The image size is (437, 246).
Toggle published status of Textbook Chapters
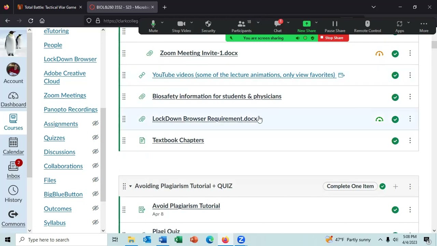click(x=395, y=141)
